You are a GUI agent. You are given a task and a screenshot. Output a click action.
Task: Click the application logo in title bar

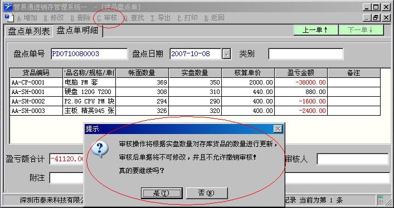pos(8,7)
